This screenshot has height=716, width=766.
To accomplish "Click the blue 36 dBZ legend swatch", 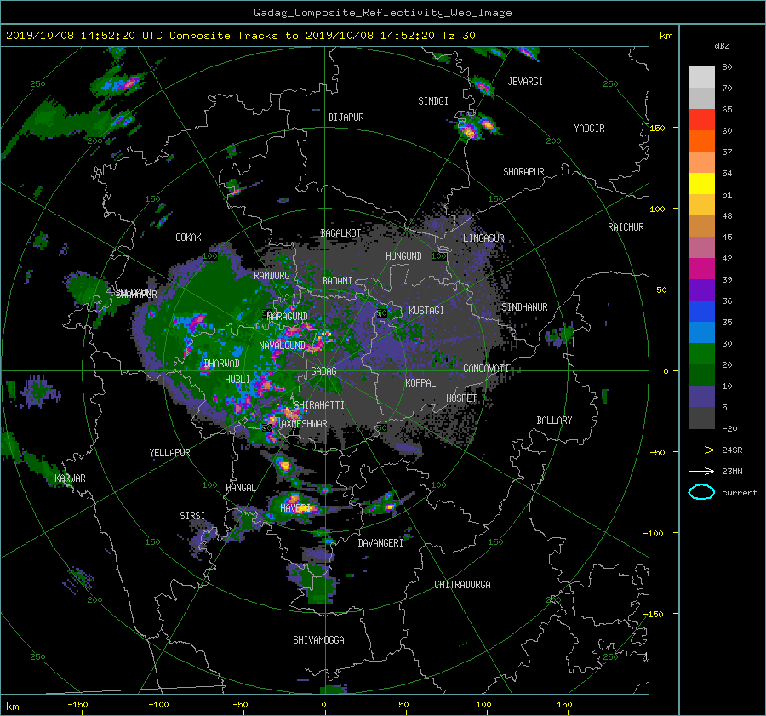I will (x=701, y=311).
